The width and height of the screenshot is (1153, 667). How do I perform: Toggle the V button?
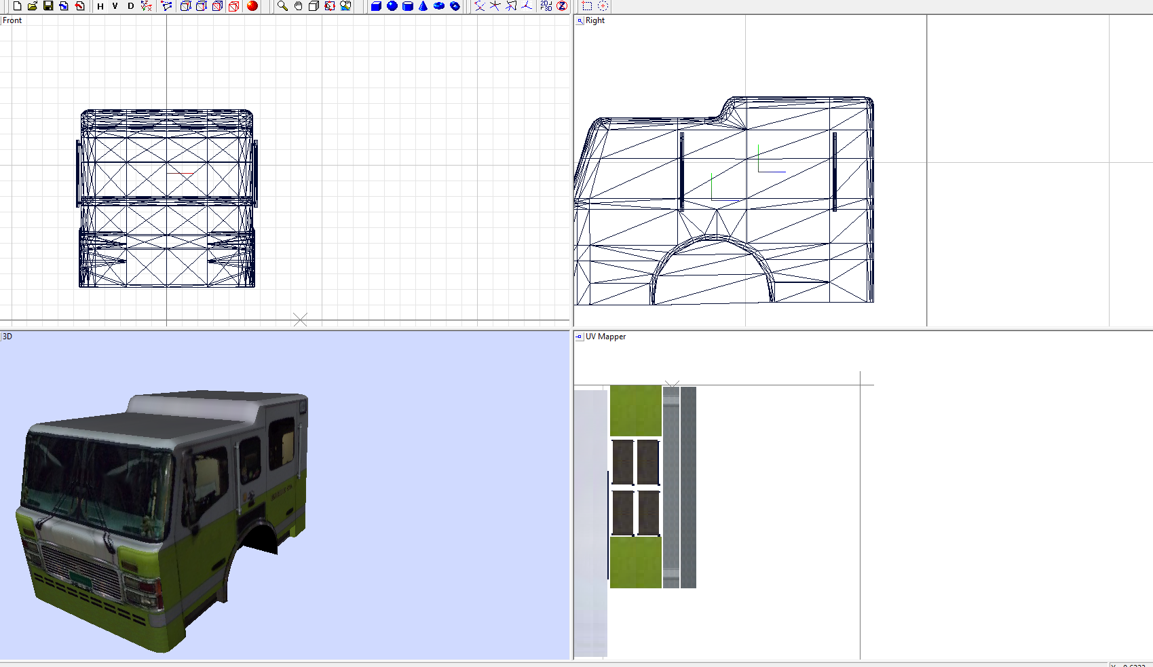point(115,6)
